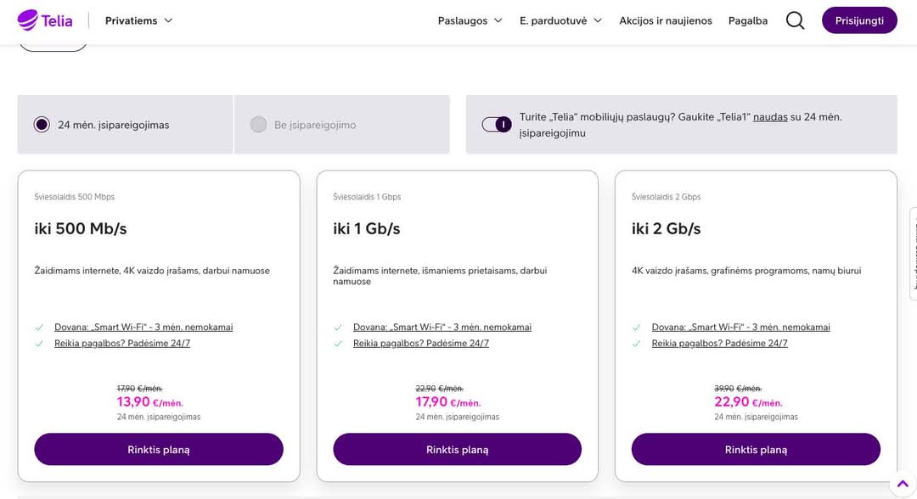Choose the 1 Gb/s plan with Rinktis planą
This screenshot has height=499, width=917.
(x=457, y=450)
